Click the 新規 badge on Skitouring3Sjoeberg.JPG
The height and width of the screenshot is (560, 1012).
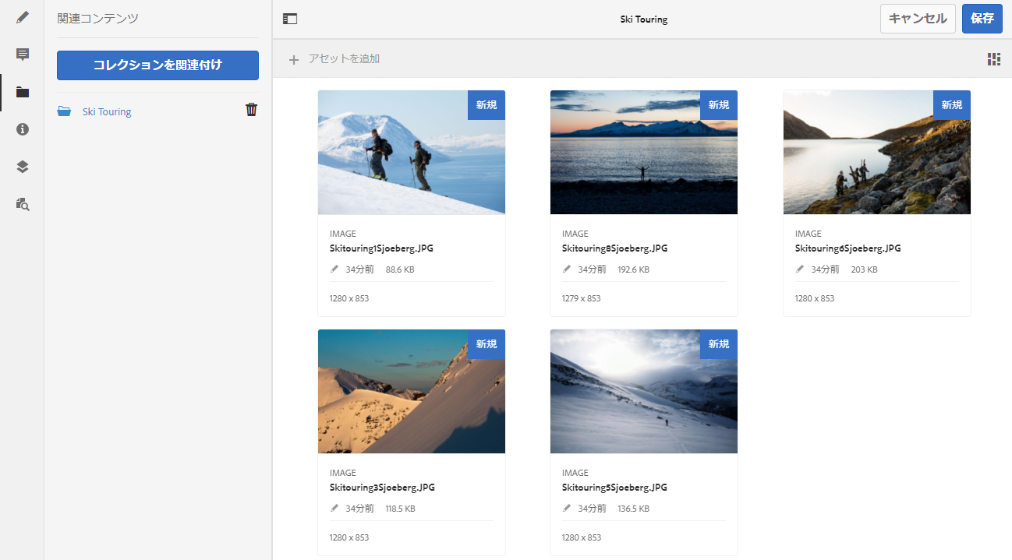(487, 344)
